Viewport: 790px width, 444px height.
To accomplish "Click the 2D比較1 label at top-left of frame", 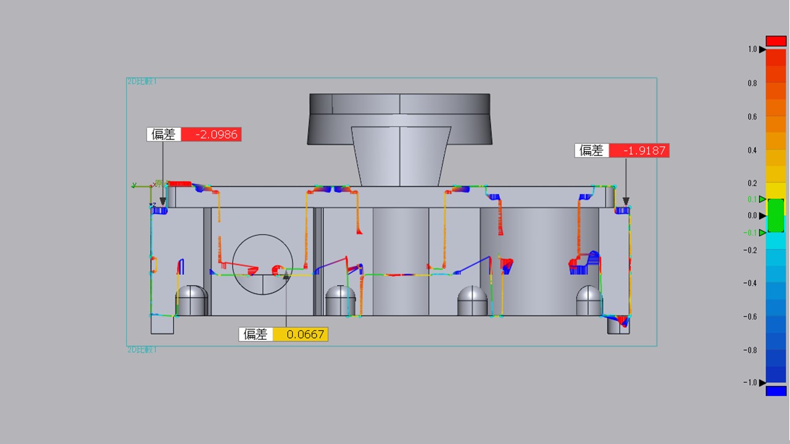I will tap(142, 81).
